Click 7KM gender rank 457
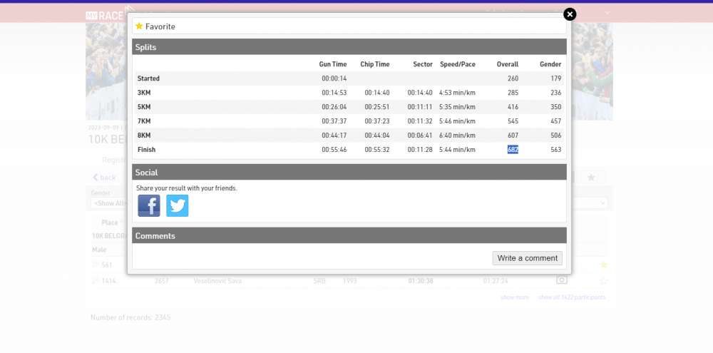Image resolution: width=713 pixels, height=353 pixels. pyautogui.click(x=555, y=121)
